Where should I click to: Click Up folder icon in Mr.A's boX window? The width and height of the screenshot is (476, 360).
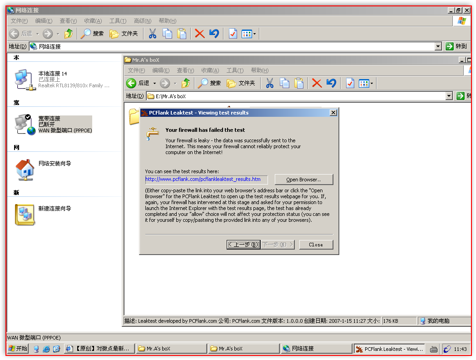pyautogui.click(x=186, y=83)
